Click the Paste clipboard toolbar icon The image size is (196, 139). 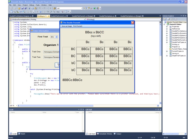tap(36, 8)
